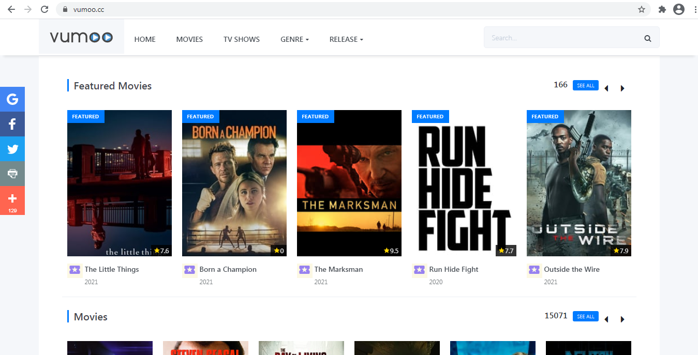Click the Movies section left arrow
Viewport: 698px width, 355px height.
(606, 319)
